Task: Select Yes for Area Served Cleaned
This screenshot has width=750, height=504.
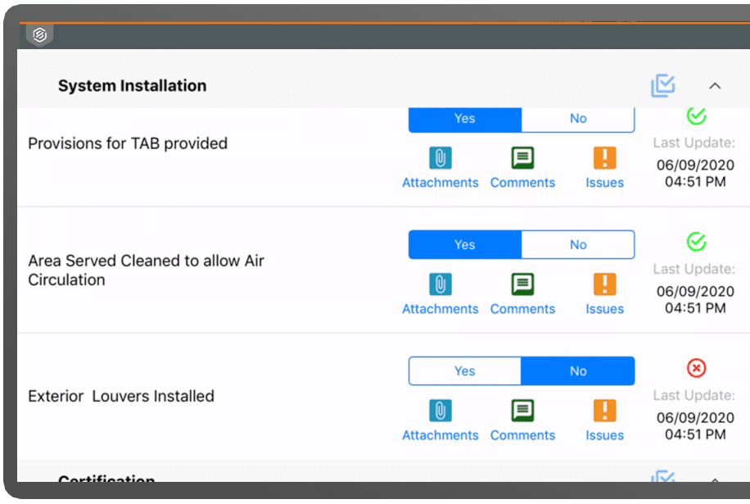Action: (464, 244)
